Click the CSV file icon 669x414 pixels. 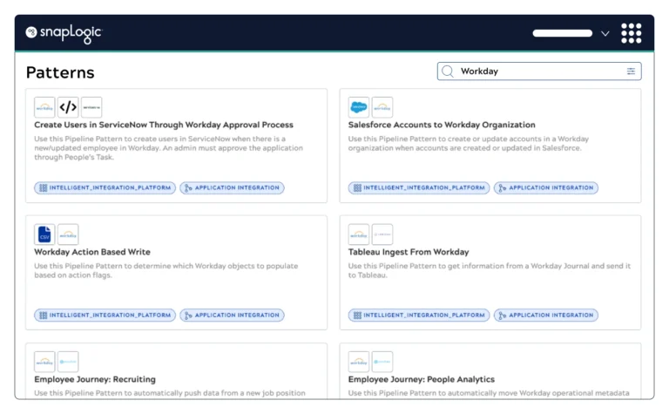(44, 234)
